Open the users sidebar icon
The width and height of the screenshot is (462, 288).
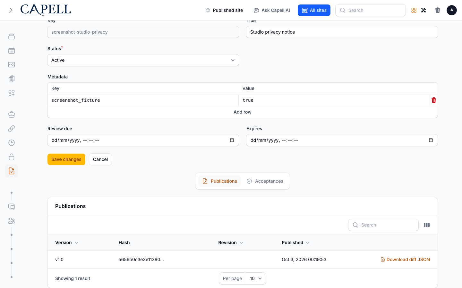[x=12, y=221]
